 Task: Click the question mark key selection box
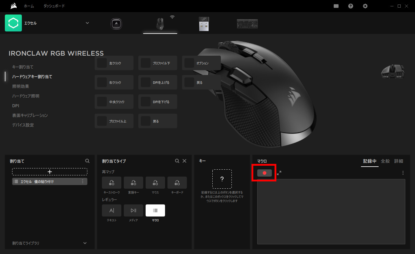click(222, 179)
